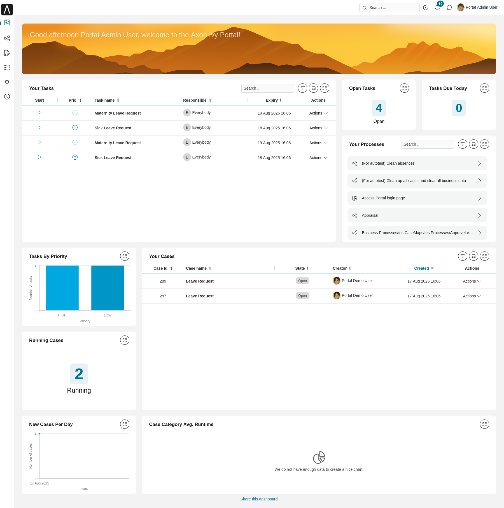
Task: Open Actions dropdown for case 289
Action: tap(472, 281)
